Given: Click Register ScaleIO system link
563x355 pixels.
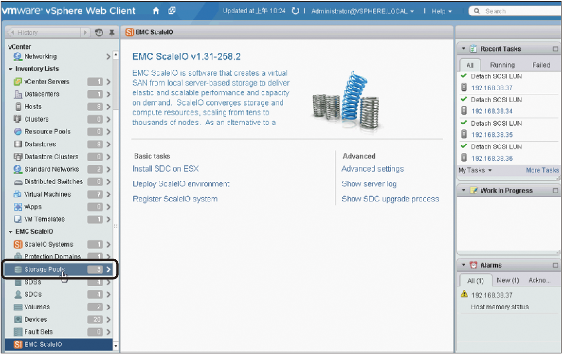Looking at the screenshot, I should point(175,199).
